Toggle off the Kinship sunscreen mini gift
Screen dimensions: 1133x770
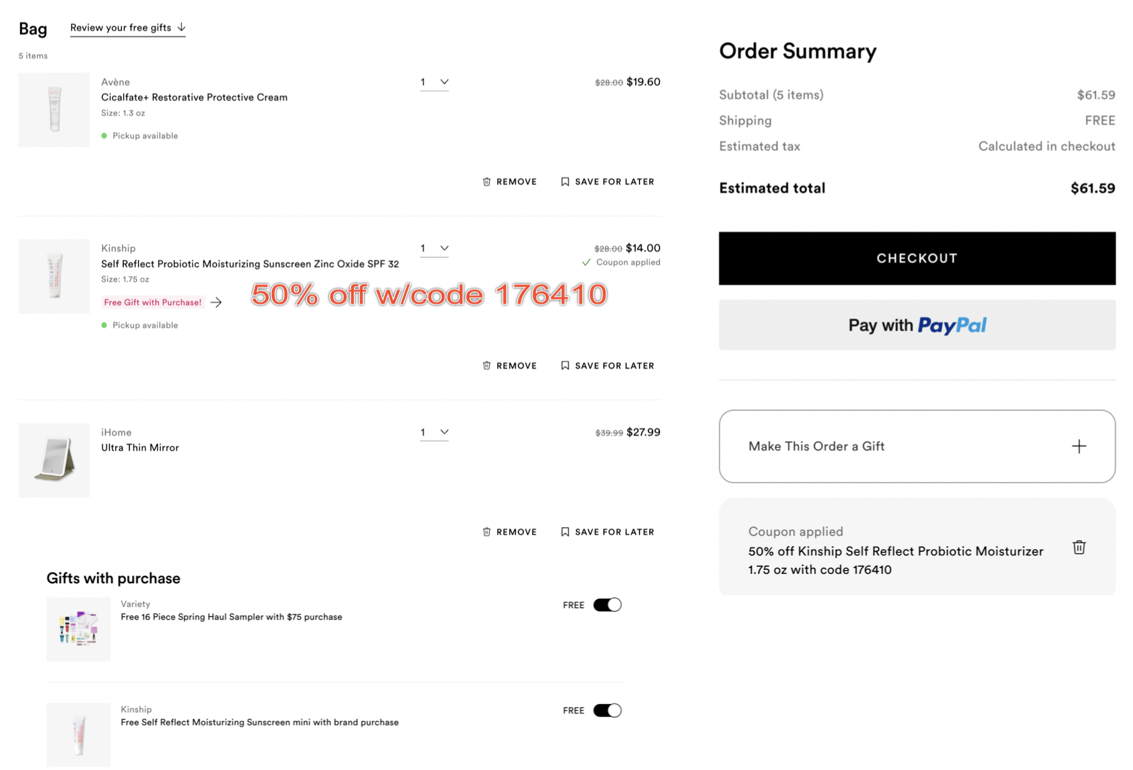[x=607, y=710]
